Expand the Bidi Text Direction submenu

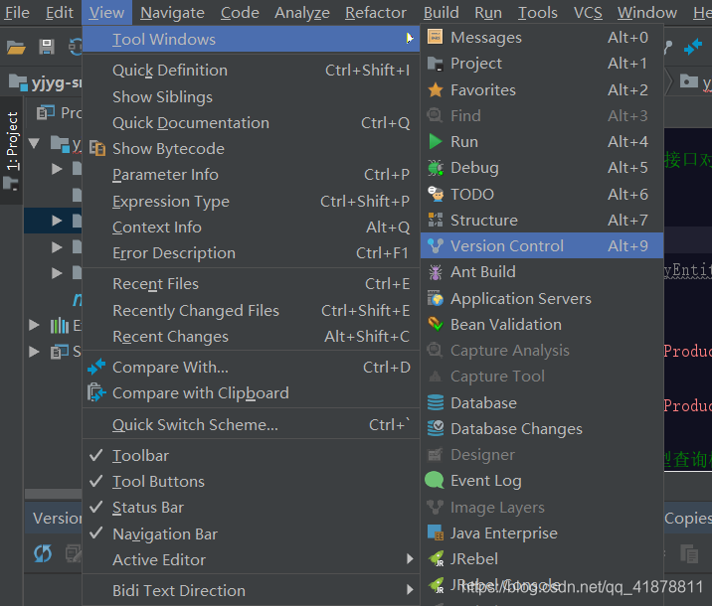[251, 590]
